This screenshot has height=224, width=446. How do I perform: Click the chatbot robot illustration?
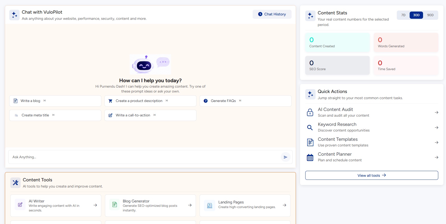tap(150, 64)
